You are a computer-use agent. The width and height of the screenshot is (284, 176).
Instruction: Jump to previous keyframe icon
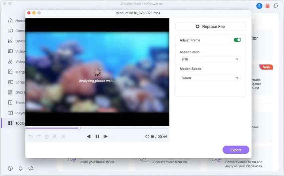coord(55,137)
